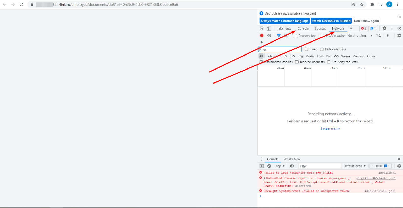Open DevTools settings gear
The width and height of the screenshot is (403, 208).
tap(384, 29)
